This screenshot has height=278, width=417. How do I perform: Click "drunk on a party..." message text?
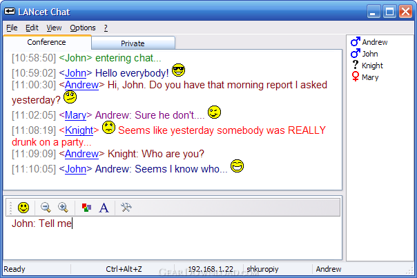point(52,142)
